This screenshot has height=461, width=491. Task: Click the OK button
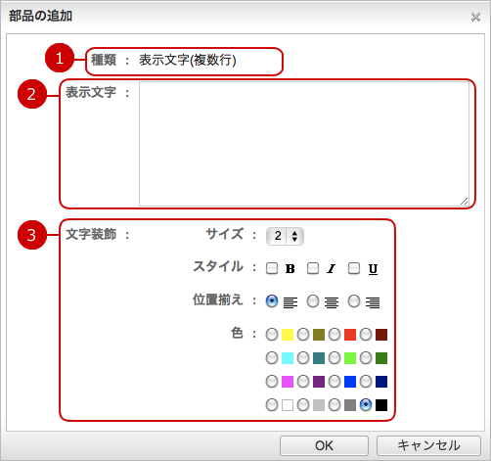(x=324, y=445)
